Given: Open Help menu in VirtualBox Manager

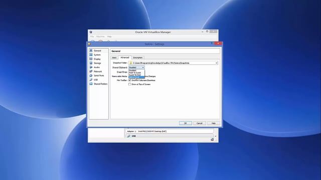Looking at the screenshot, I should pos(109,36).
